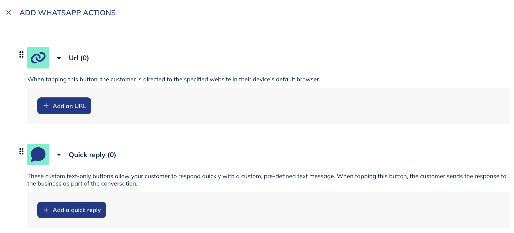Close the Add WhatsApp Actions dialog
Screen dimensions: 514x233
(8, 13)
